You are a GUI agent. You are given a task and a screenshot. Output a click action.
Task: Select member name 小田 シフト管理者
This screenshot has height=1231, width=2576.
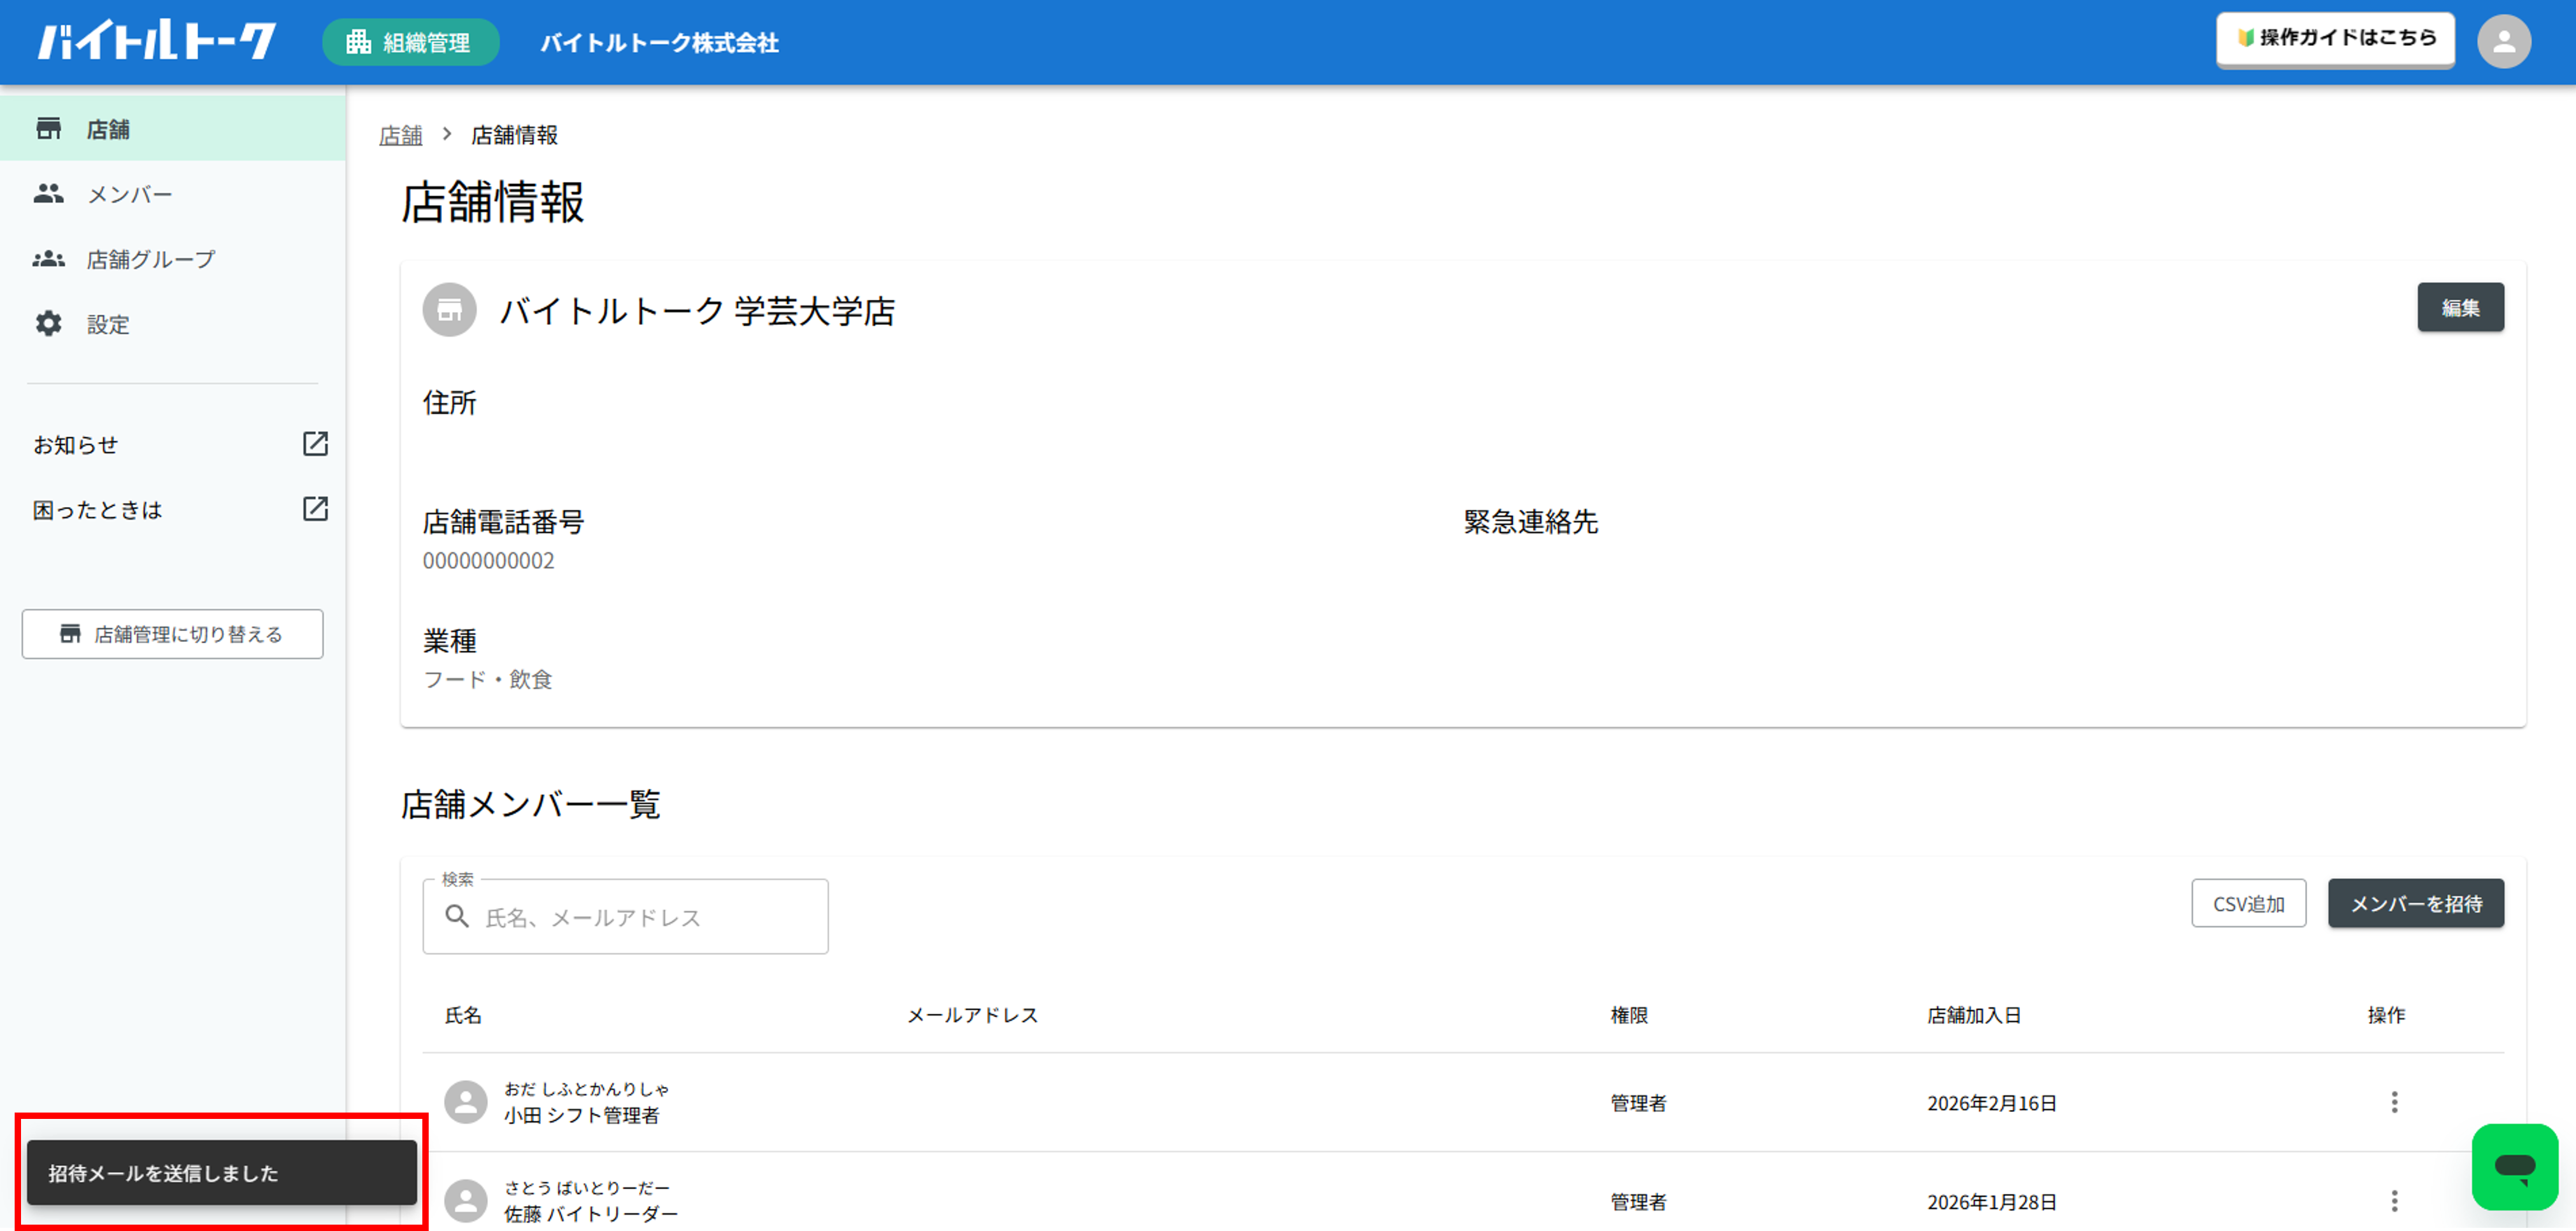[582, 1116]
